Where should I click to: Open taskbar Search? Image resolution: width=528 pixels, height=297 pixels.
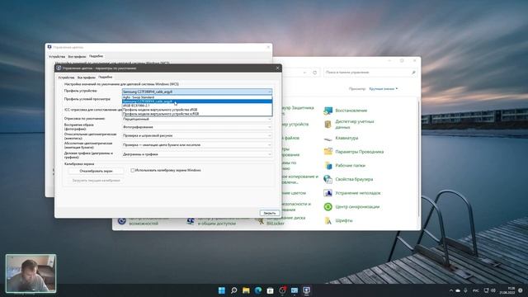[233, 290]
